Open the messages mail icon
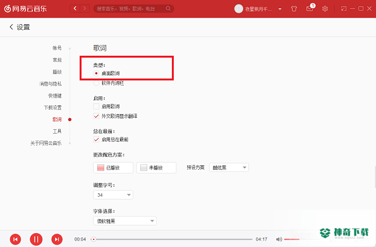 310,9
